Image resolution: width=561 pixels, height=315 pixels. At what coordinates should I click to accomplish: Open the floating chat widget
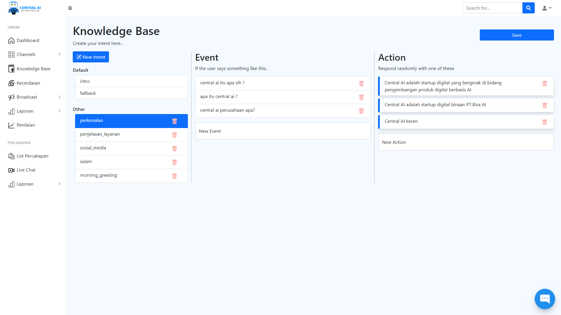(545, 299)
